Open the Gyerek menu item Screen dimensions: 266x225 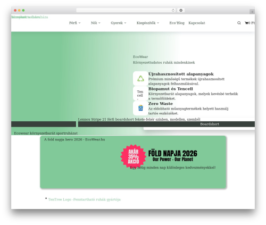tap(117, 23)
